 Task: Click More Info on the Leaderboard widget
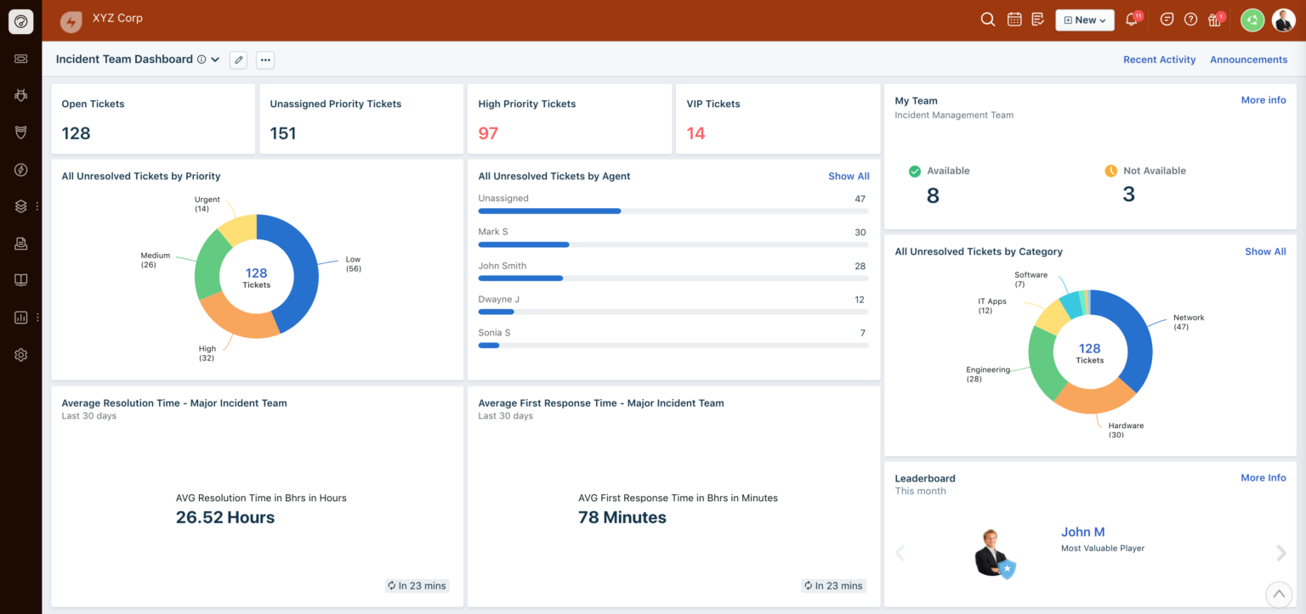(x=1263, y=477)
